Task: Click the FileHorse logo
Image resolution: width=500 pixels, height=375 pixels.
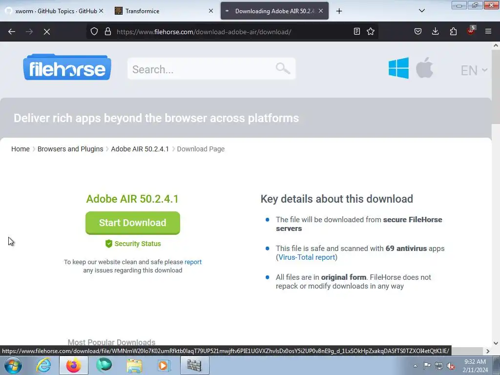Action: [x=67, y=67]
